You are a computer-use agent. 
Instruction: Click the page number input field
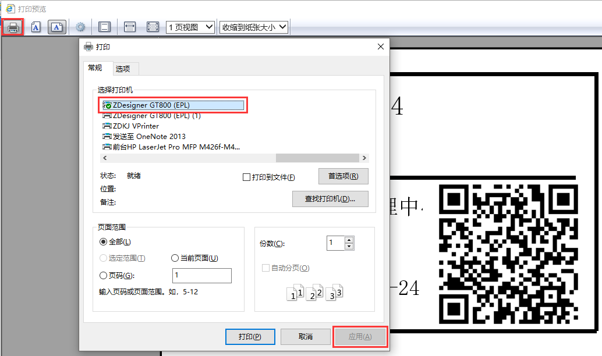(x=202, y=276)
